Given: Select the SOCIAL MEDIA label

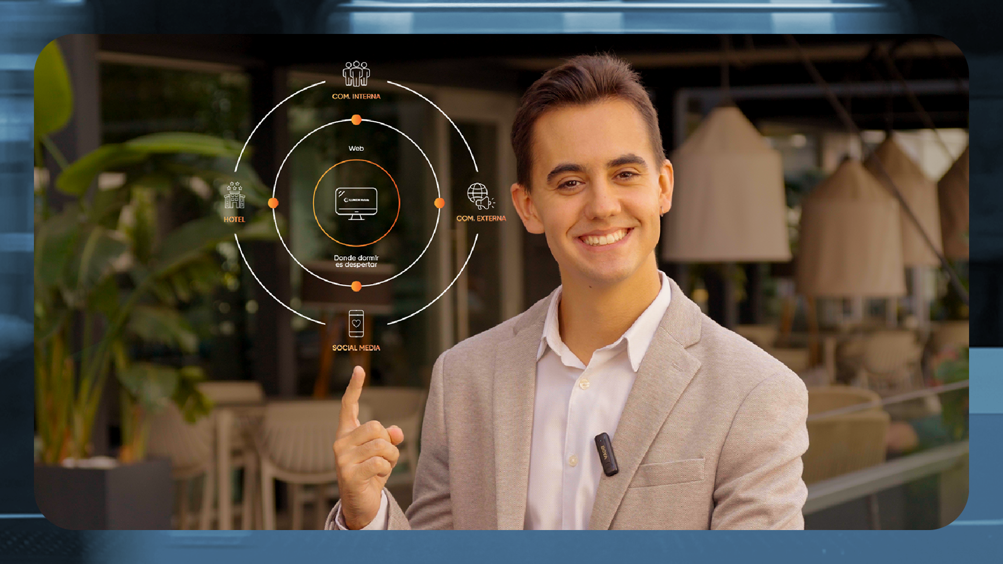Looking at the screenshot, I should click(356, 348).
